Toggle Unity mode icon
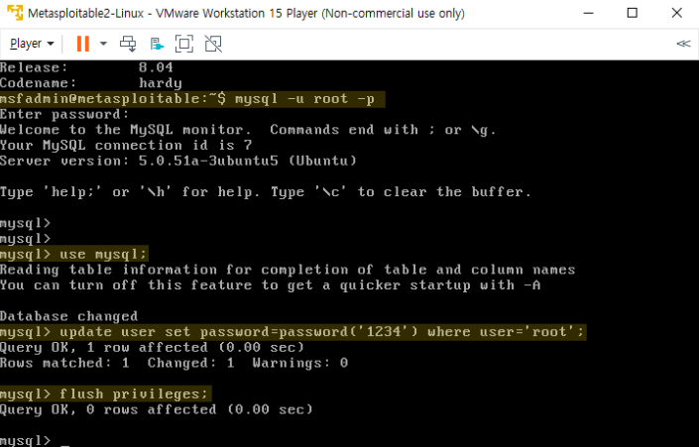The image size is (699, 447). (213, 44)
